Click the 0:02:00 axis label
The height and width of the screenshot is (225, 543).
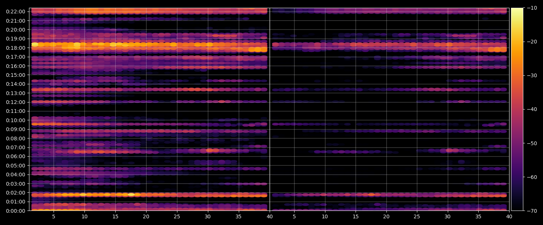point(16,193)
